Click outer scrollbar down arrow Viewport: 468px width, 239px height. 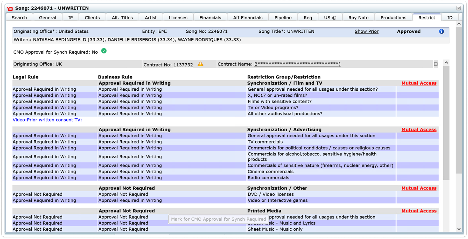(x=459, y=229)
